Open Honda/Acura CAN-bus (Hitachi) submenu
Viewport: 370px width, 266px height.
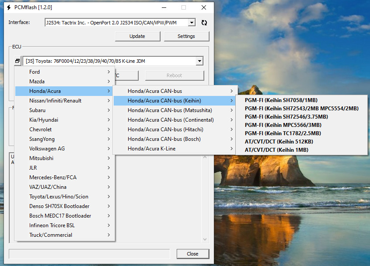click(x=175, y=130)
